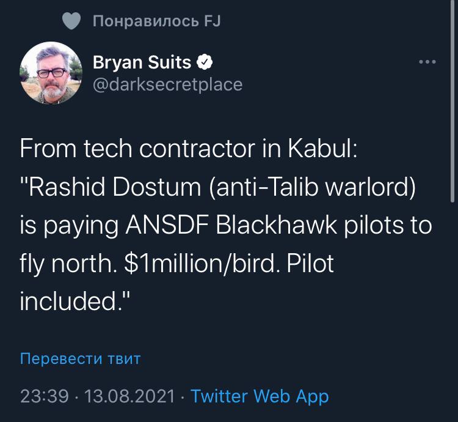Click the Понравилось FJ label

click(156, 22)
